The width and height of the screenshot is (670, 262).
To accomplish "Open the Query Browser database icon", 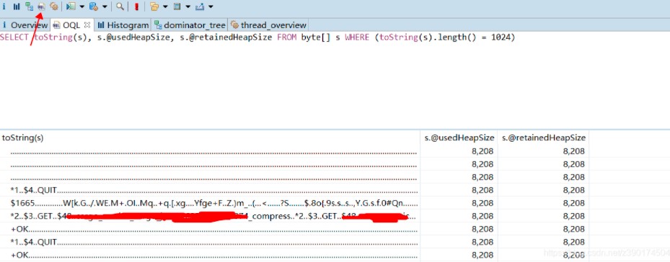I will [x=93, y=6].
